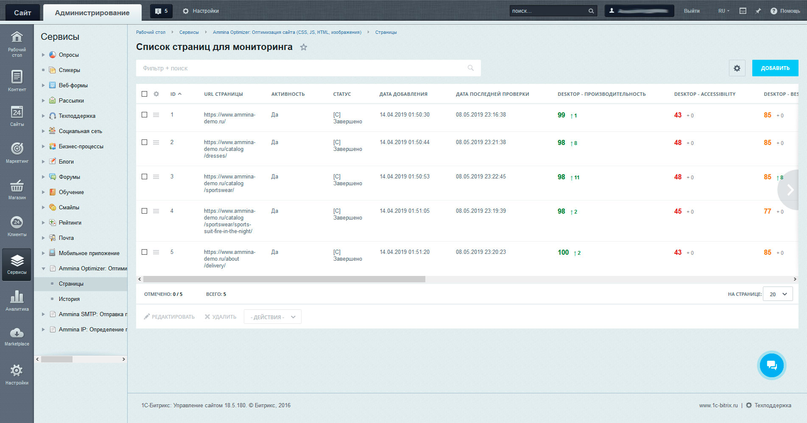The height and width of the screenshot is (423, 807).
Task: Click the row 5 hamburger actions icon
Action: [x=156, y=252]
